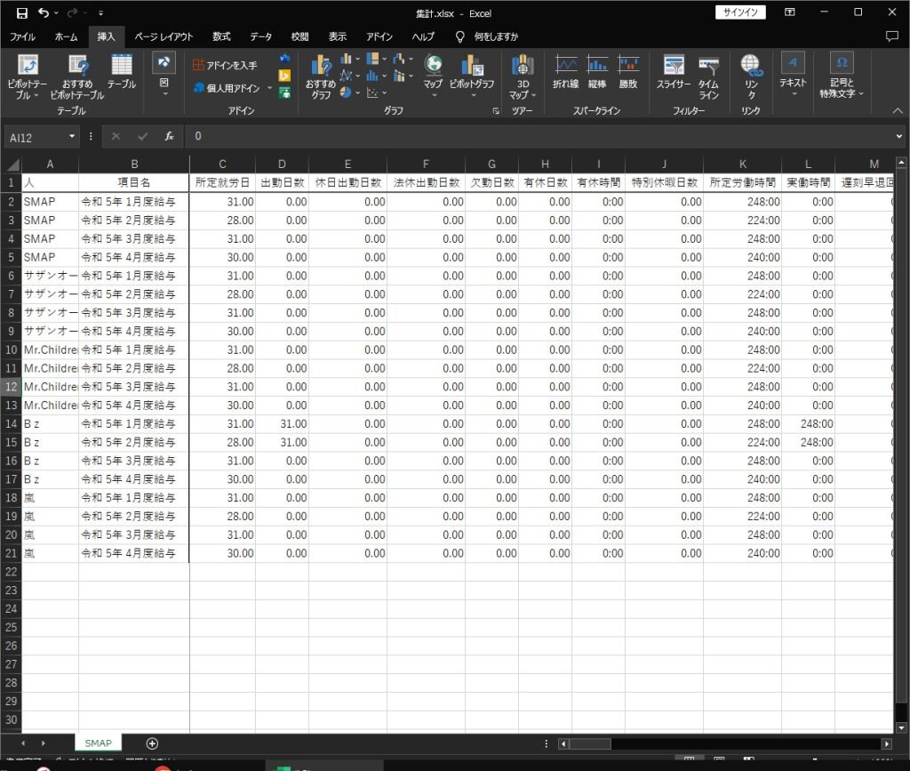Select the SMAP sheet tab
The height and width of the screenshot is (771, 910).
(98, 743)
